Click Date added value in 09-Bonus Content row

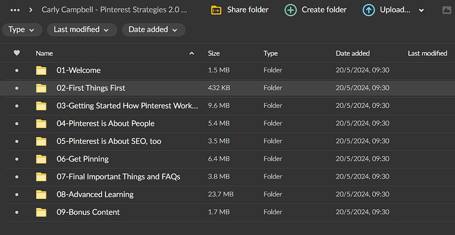click(x=362, y=212)
